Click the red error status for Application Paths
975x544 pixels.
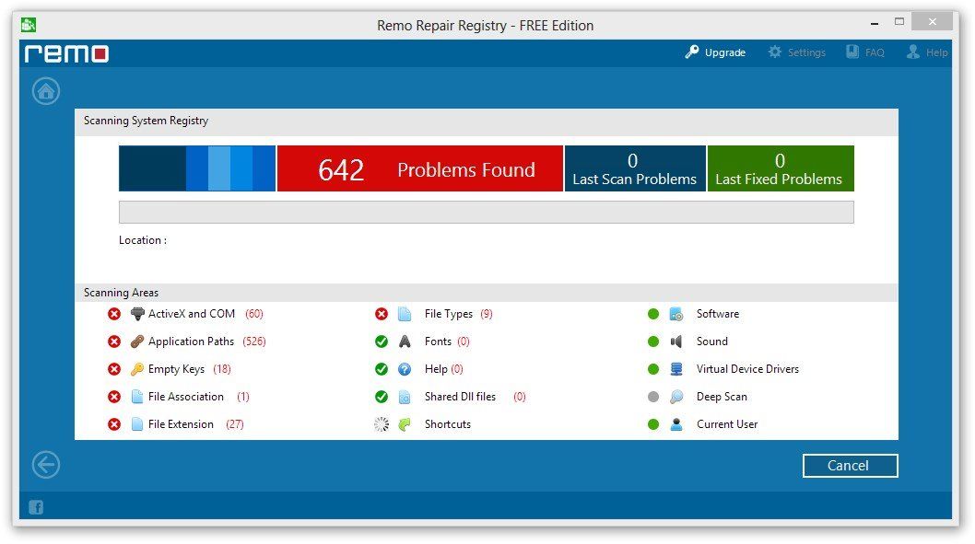[114, 341]
